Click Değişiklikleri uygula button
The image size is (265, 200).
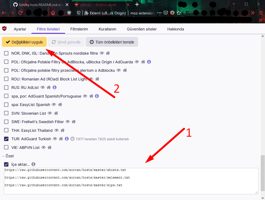[24, 42]
